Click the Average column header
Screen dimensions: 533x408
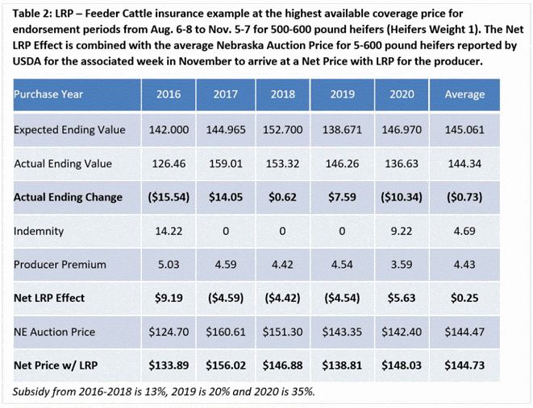pos(464,95)
